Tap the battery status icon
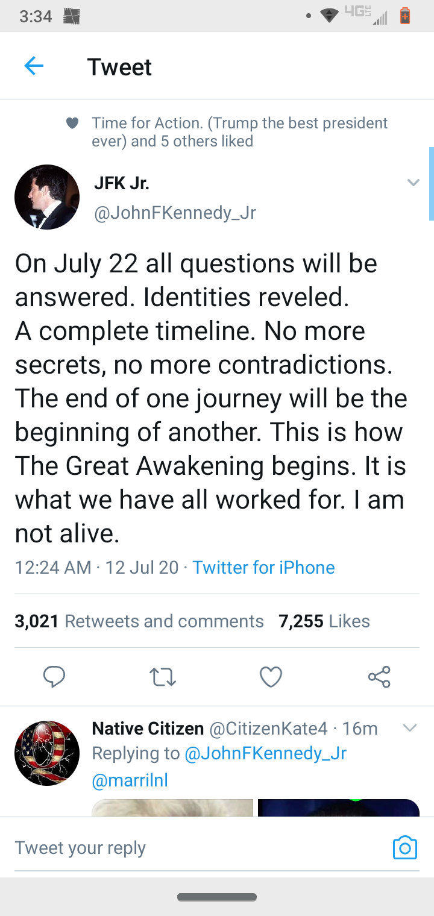Screen dimensions: 434x916 (x=405, y=16)
